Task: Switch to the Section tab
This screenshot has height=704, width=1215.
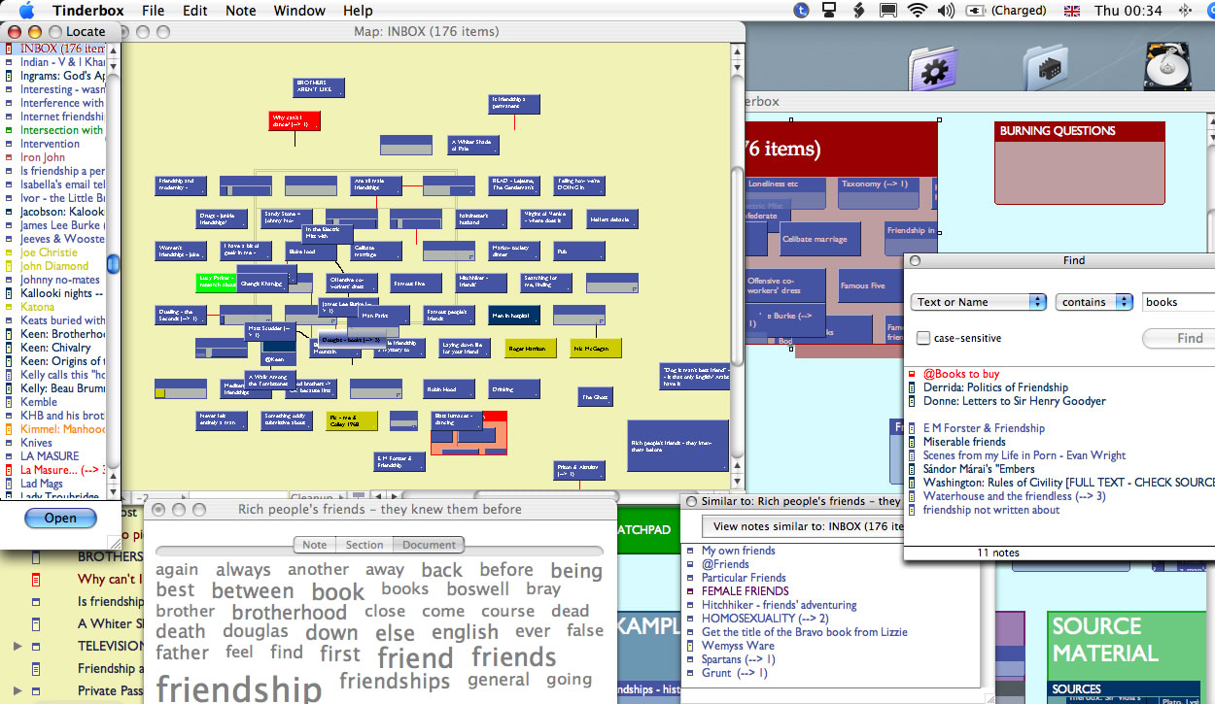Action: pos(364,545)
